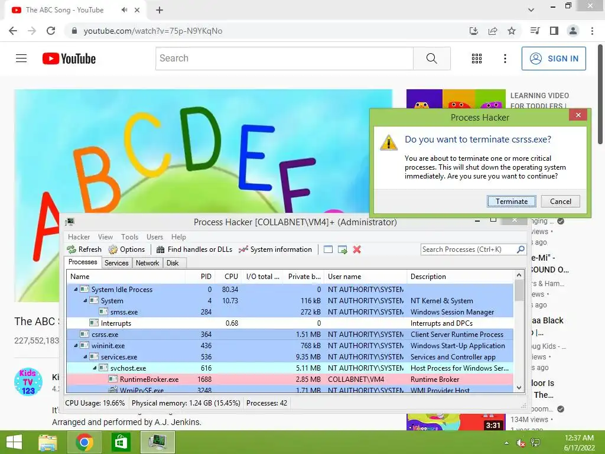605x454 pixels.
Task: Open the YouTube hamburger guide menu
Action: pyautogui.click(x=21, y=59)
